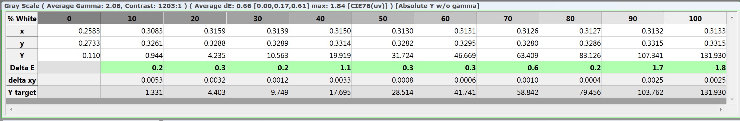Select the Y value 31.724 cell
This screenshot has height=121, width=740.
383,55
